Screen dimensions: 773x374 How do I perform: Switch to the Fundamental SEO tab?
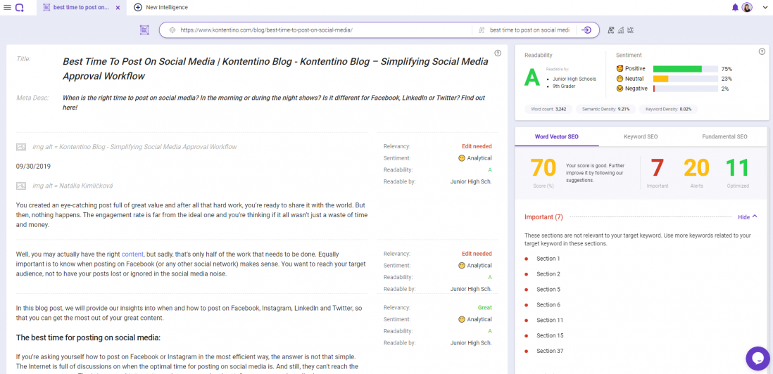pyautogui.click(x=724, y=136)
